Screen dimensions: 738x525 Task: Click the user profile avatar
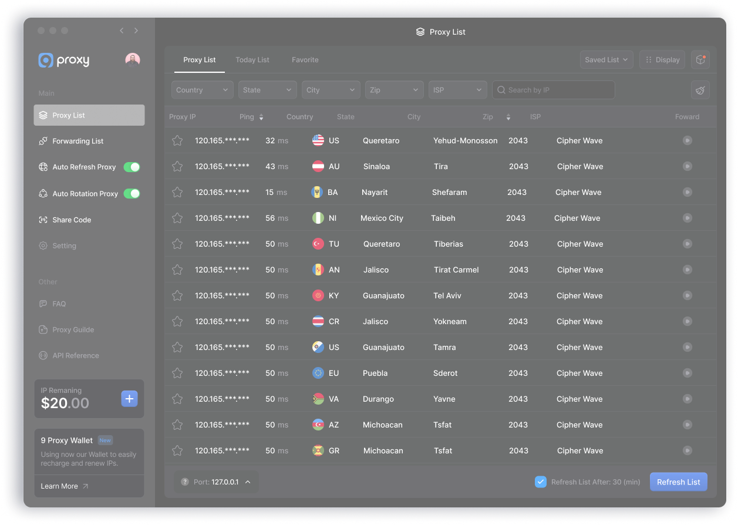pos(133,60)
